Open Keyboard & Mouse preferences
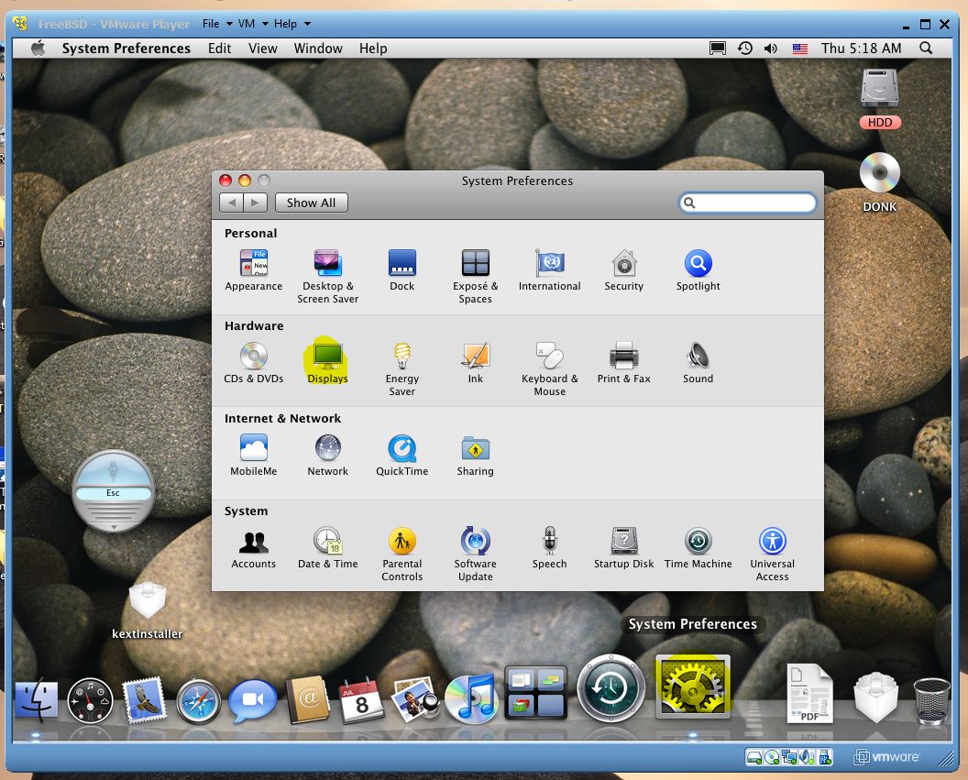Screen dimensions: 968x780 (x=549, y=368)
